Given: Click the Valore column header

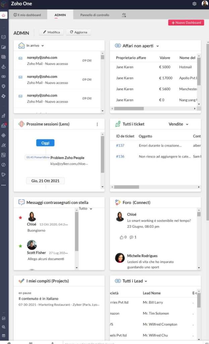Looking at the screenshot, I should coord(165,58).
